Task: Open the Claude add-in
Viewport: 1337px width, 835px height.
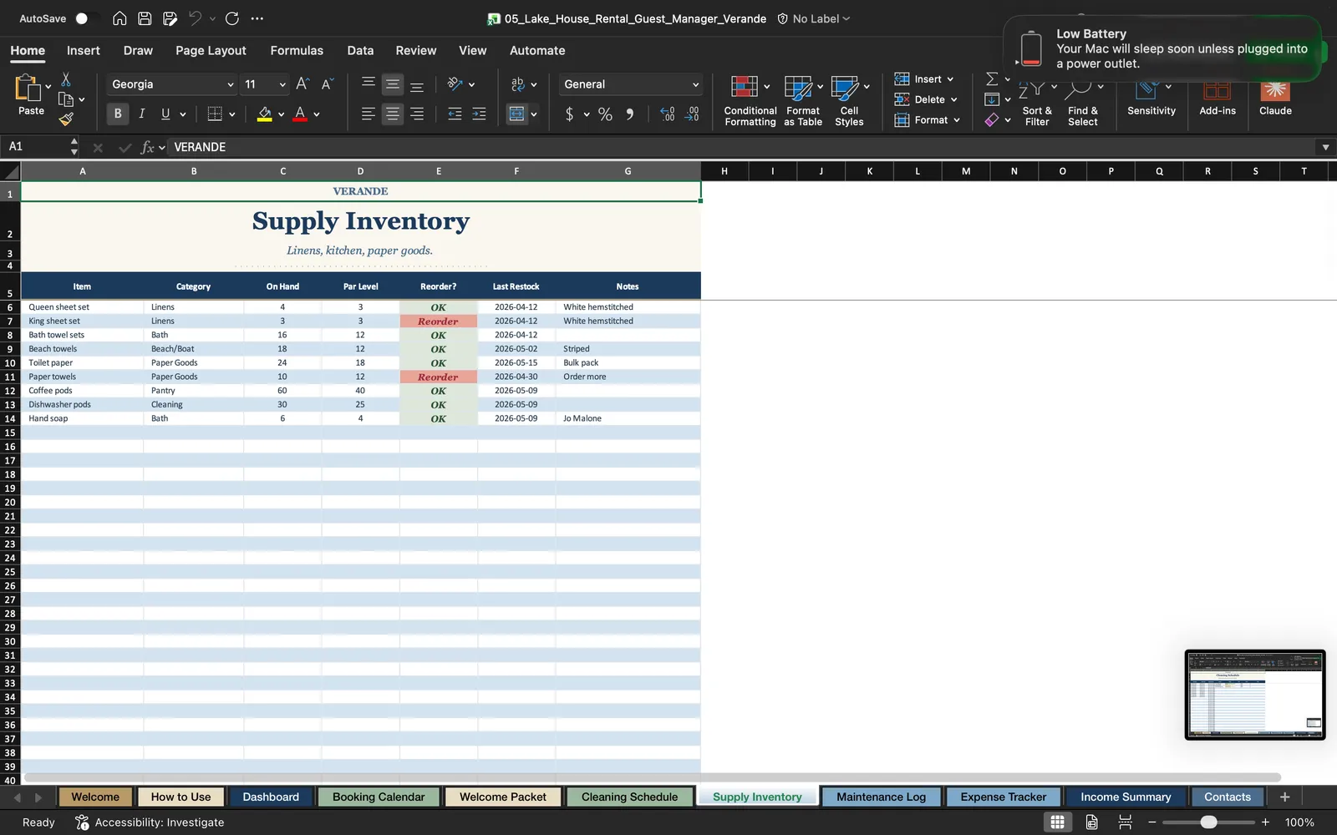Action: click(x=1275, y=99)
